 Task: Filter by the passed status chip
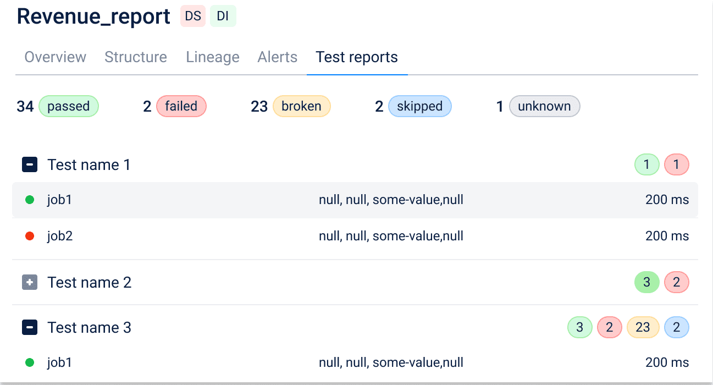tap(69, 106)
